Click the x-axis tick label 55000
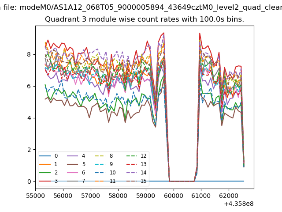282x212 pixels. coord(35,195)
